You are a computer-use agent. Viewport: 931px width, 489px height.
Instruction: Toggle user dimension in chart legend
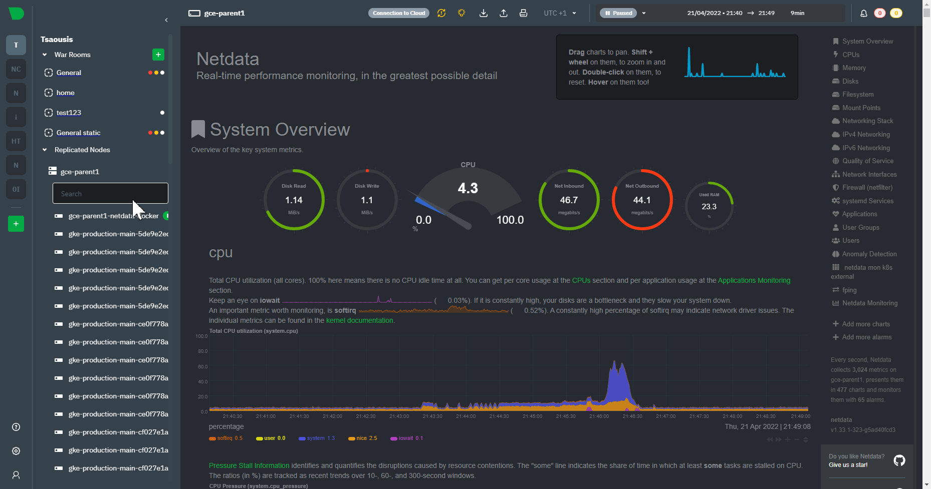[x=271, y=438]
